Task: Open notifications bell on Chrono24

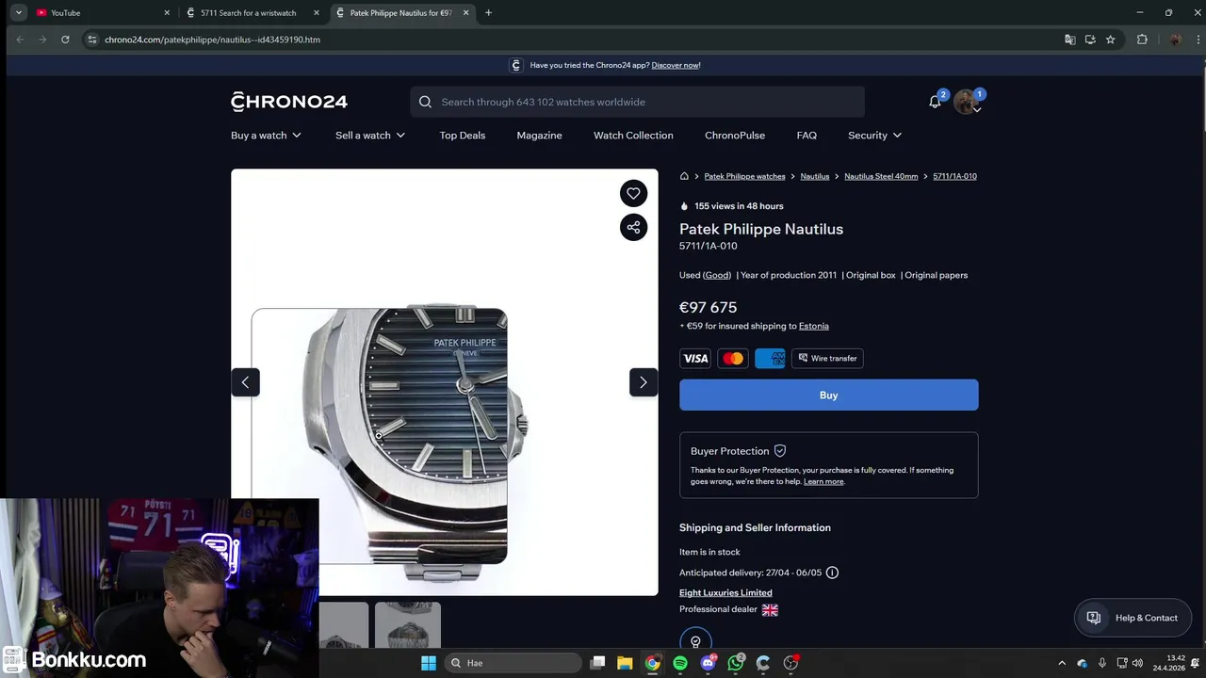Action: (935, 102)
